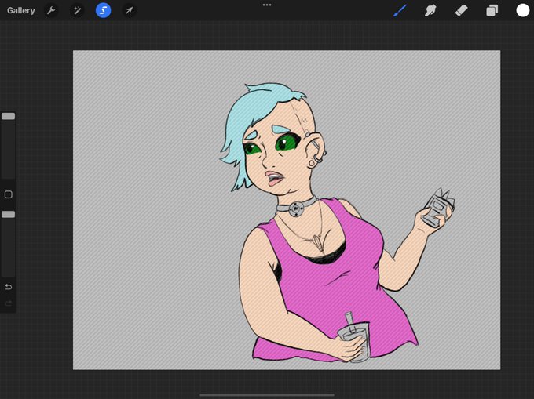Tap the square modify button on sidebar

8,194
